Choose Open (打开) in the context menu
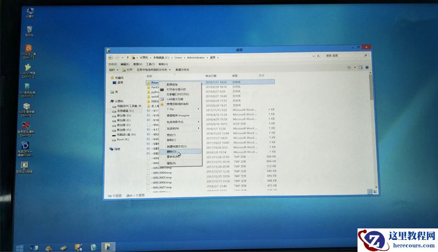 (180, 84)
